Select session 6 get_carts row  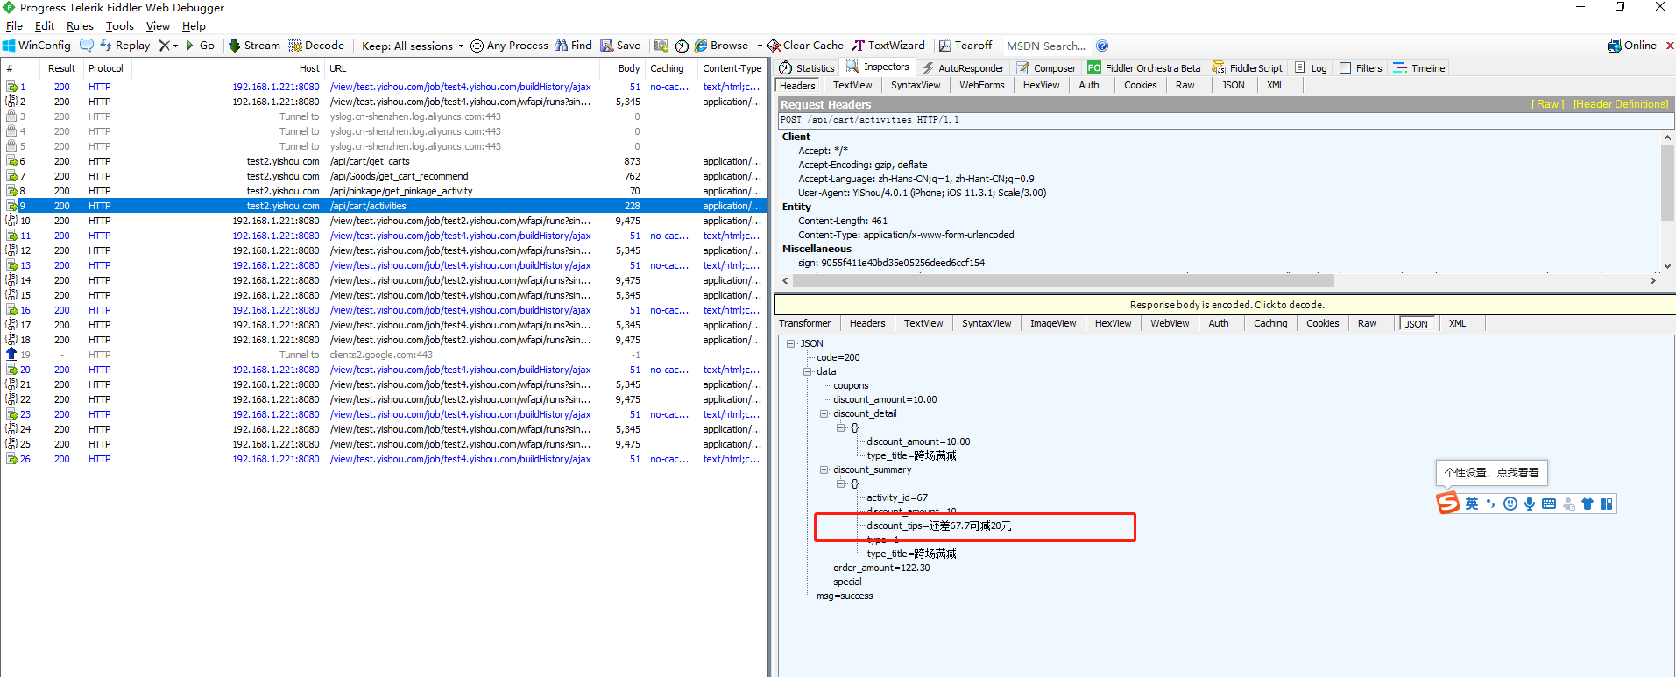pos(384,161)
